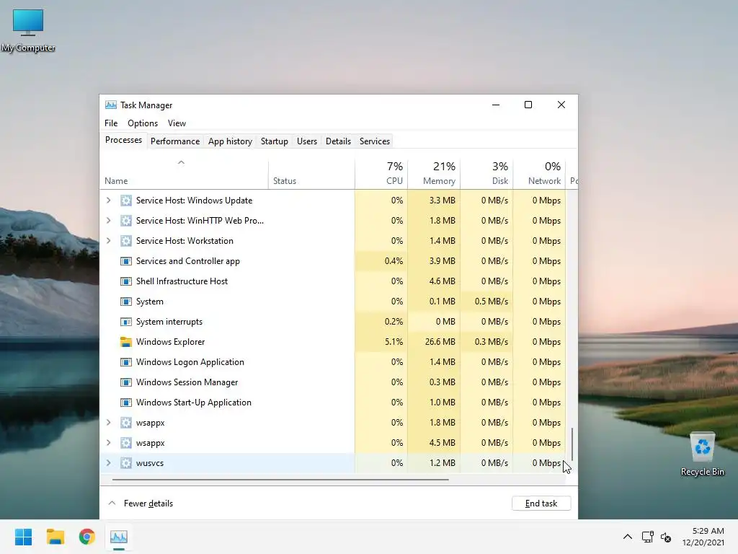Switch to the Services tab
The width and height of the screenshot is (738, 554).
click(375, 141)
